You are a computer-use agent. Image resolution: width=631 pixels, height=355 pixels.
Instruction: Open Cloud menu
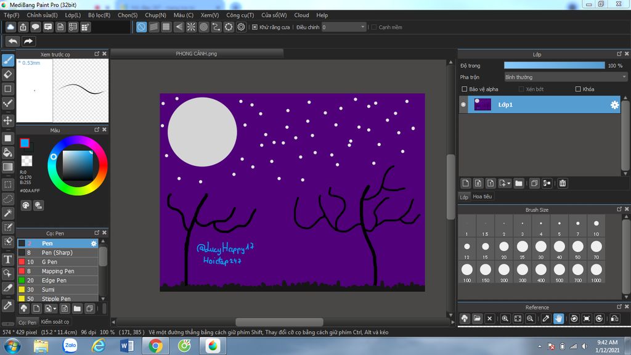point(301,15)
